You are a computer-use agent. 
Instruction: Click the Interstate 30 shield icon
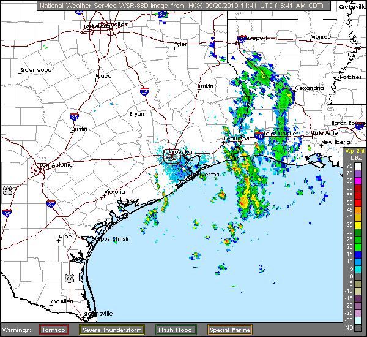(x=162, y=14)
